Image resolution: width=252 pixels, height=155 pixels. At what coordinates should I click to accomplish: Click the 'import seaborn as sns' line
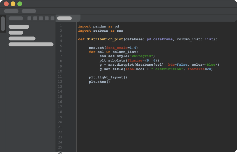pyautogui.click(x=101, y=30)
